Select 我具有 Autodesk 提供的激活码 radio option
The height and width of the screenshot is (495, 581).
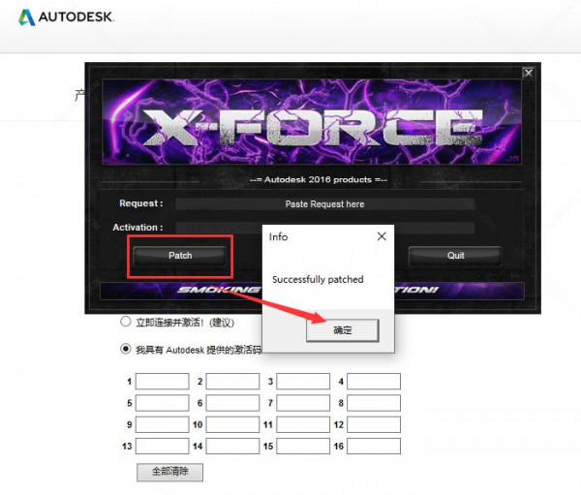(126, 350)
